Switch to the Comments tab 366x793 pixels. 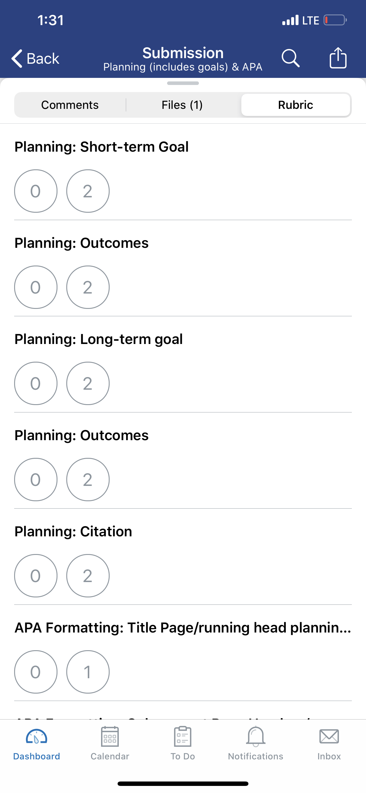click(70, 105)
